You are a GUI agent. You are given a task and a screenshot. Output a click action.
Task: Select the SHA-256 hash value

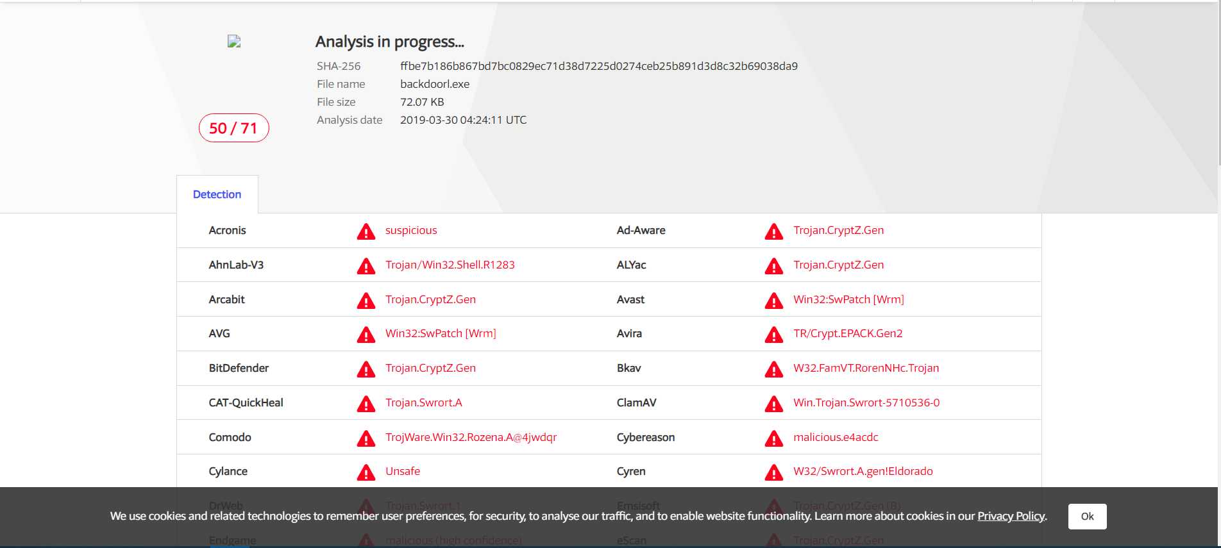pyautogui.click(x=599, y=66)
